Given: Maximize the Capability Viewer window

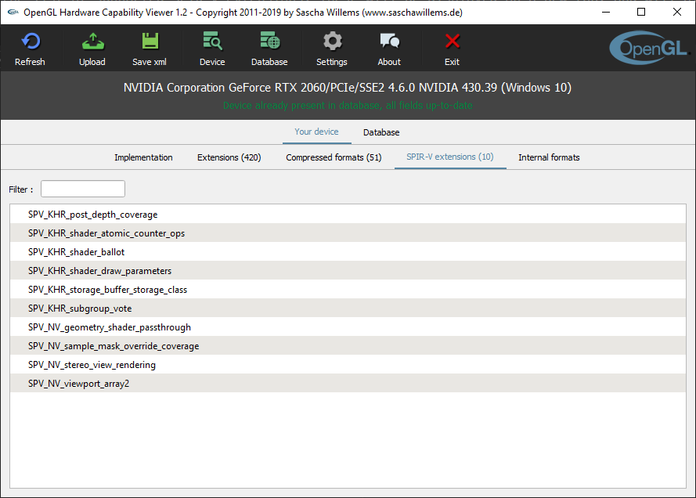Looking at the screenshot, I should click(641, 12).
